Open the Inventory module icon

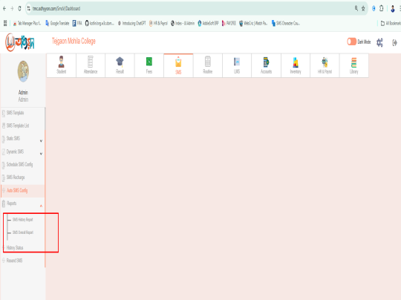(296, 62)
